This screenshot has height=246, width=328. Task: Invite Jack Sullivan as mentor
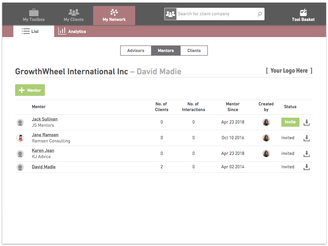290,122
